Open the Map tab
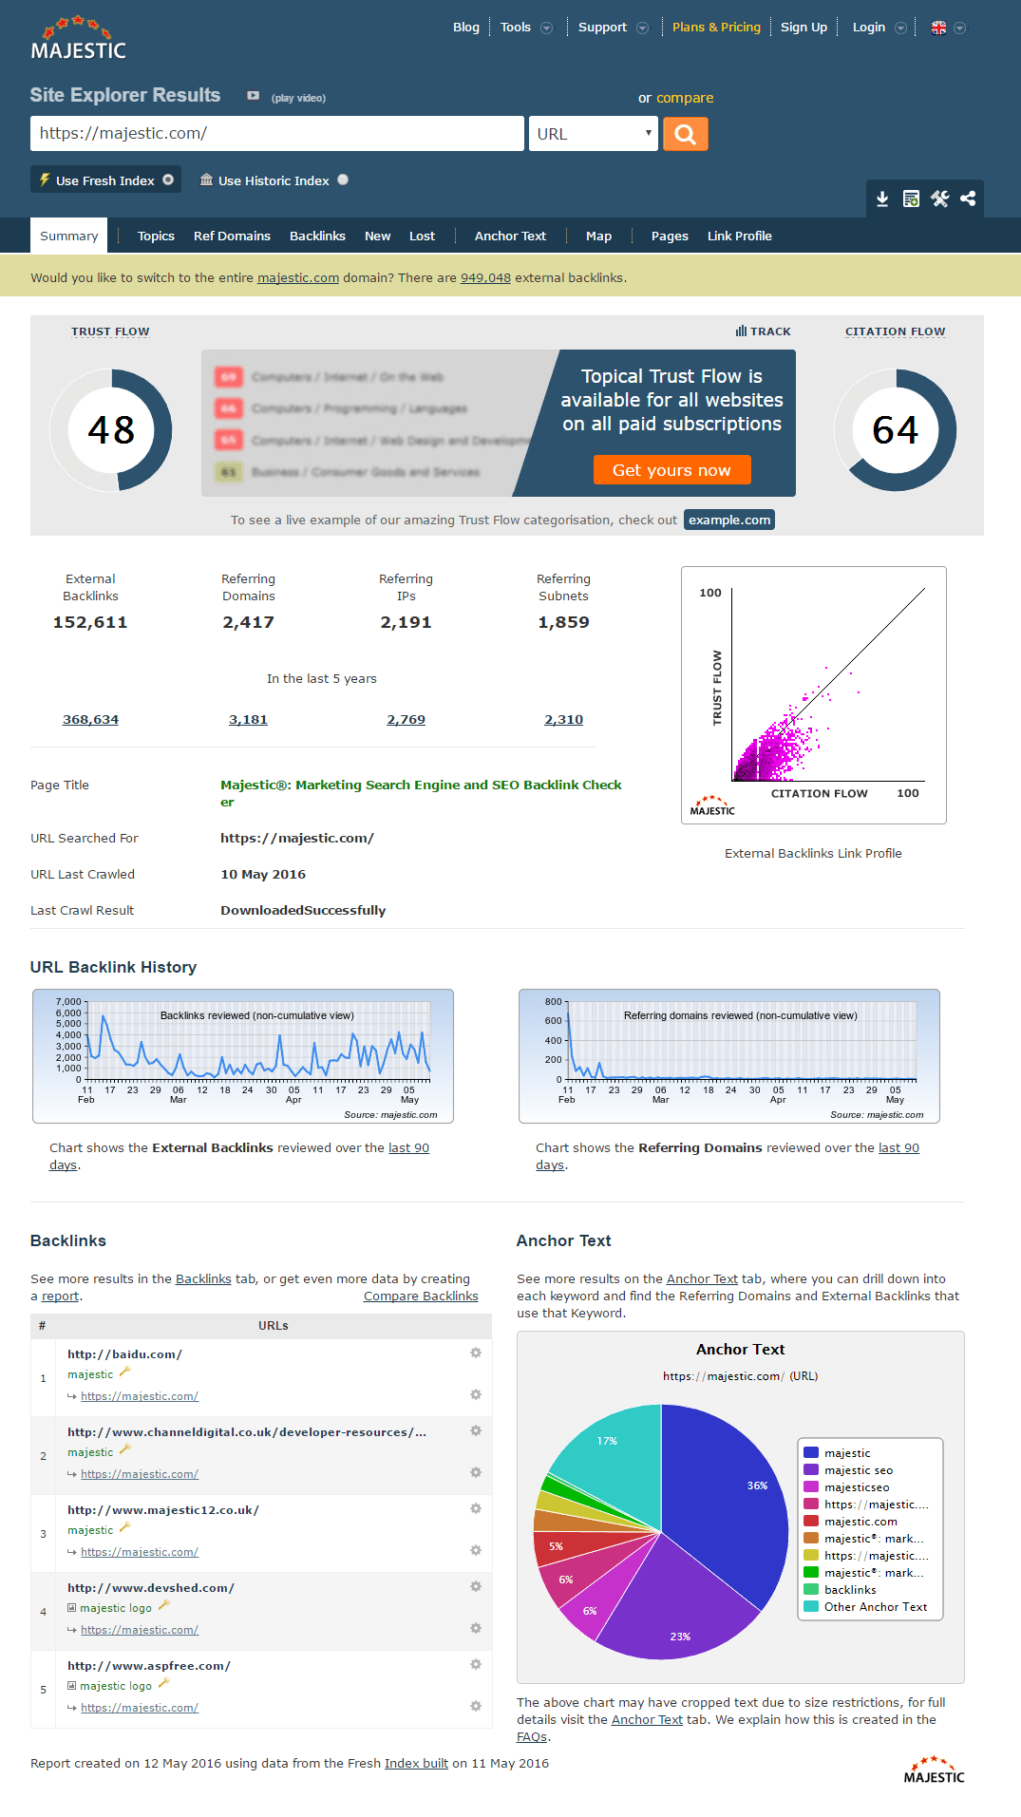This screenshot has height=1817, width=1021. pos(598,237)
